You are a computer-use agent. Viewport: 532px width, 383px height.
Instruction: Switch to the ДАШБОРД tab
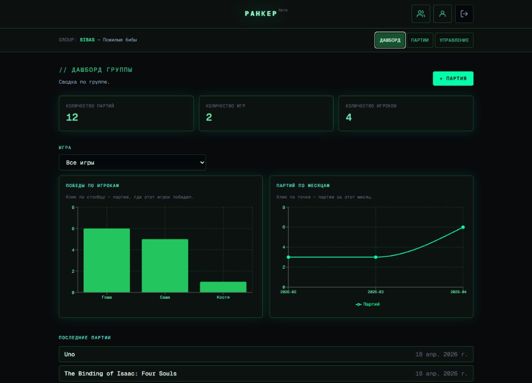click(x=390, y=40)
